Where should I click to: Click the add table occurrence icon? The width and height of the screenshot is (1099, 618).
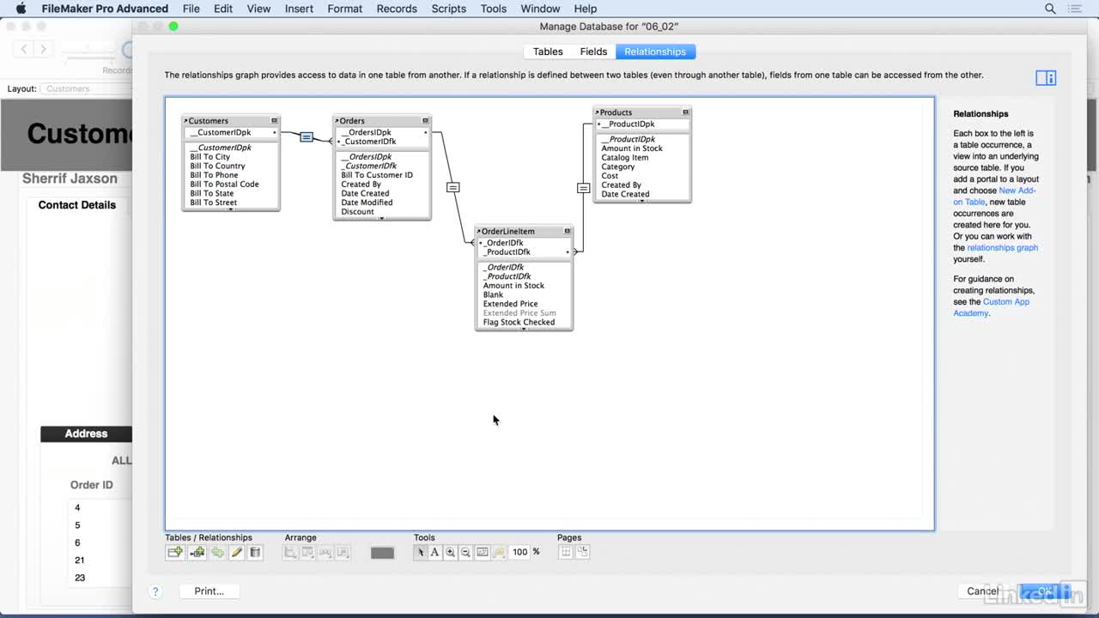[175, 553]
